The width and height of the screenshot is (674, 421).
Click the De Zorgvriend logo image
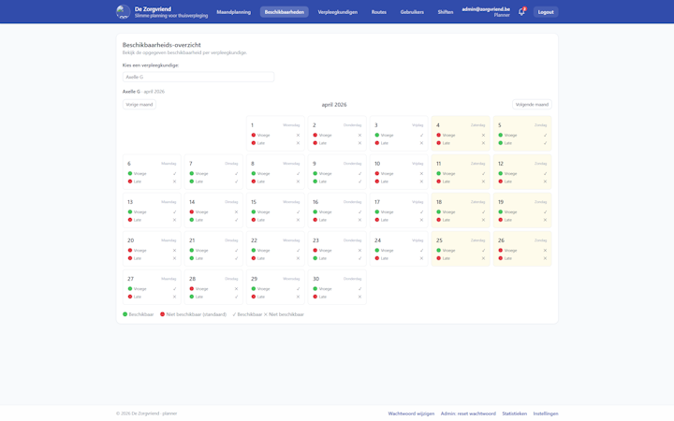[x=123, y=11]
